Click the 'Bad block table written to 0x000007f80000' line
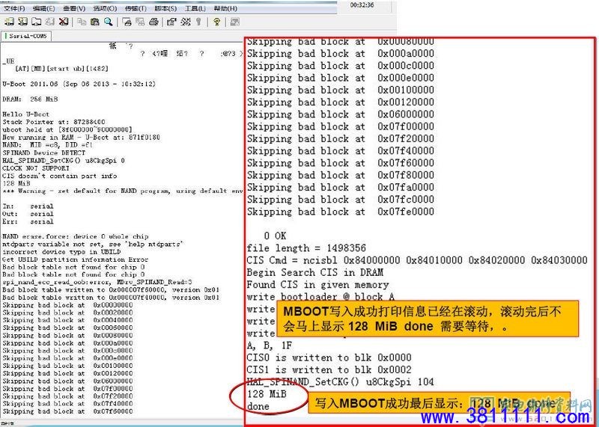599x427 pixels. click(x=111, y=289)
